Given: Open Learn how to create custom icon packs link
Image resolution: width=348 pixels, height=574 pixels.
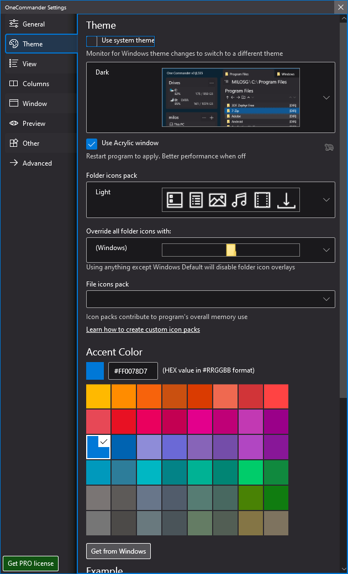Looking at the screenshot, I should click(x=143, y=329).
